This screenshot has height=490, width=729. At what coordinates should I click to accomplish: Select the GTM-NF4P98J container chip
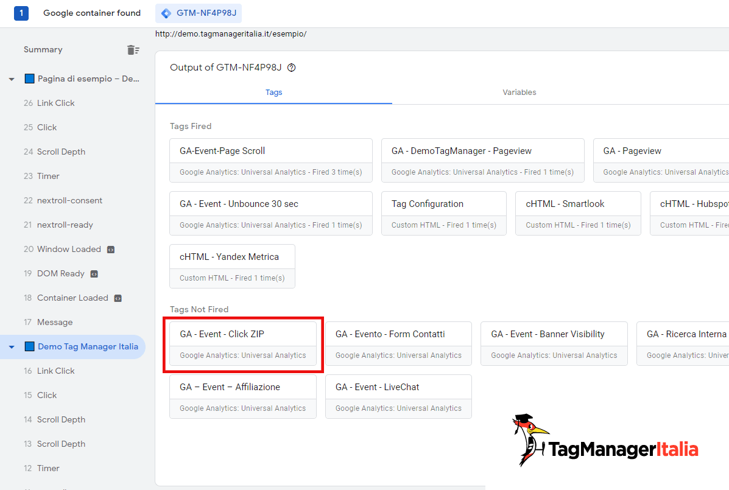pyautogui.click(x=199, y=13)
